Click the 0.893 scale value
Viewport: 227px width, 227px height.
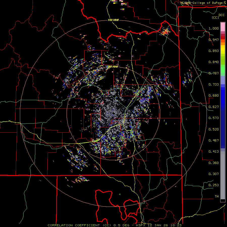tap(214, 51)
